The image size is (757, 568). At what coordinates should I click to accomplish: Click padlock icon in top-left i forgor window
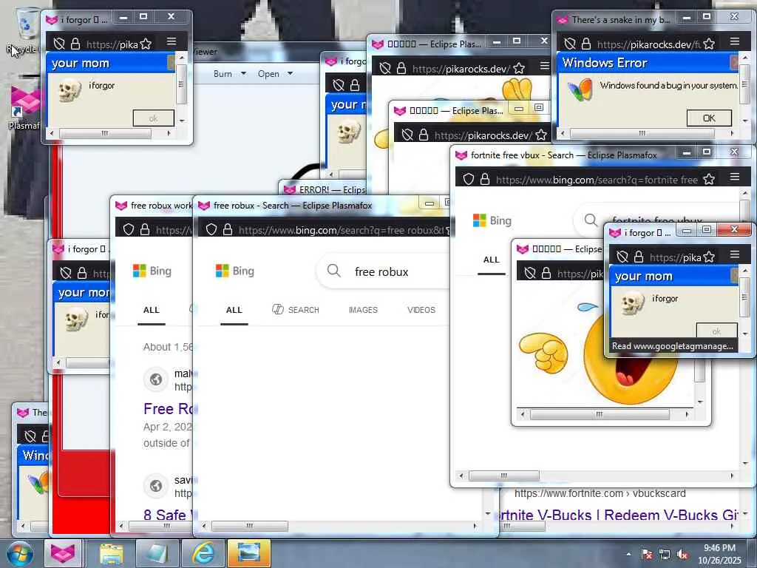(75, 44)
